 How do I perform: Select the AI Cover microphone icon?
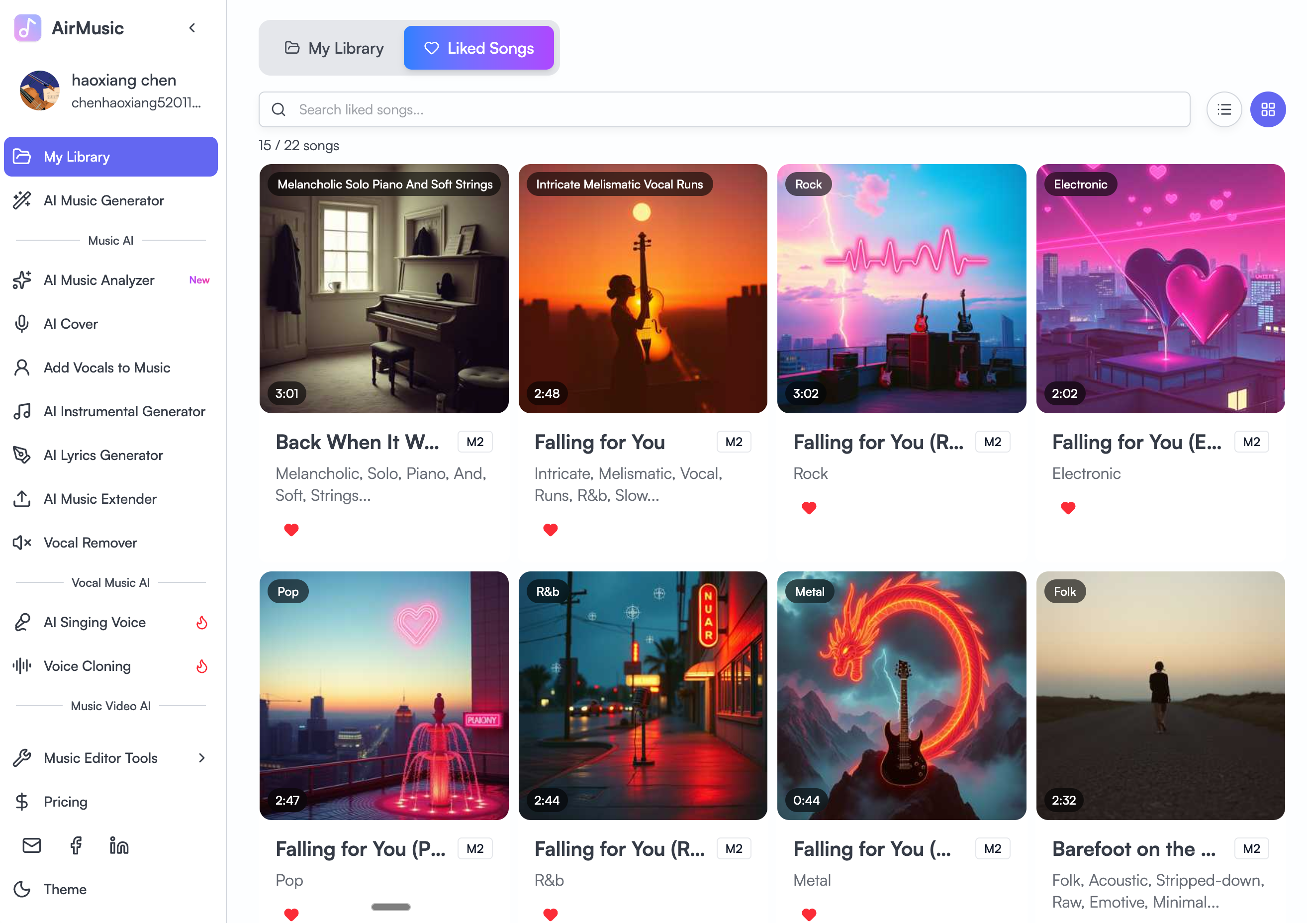pos(21,323)
